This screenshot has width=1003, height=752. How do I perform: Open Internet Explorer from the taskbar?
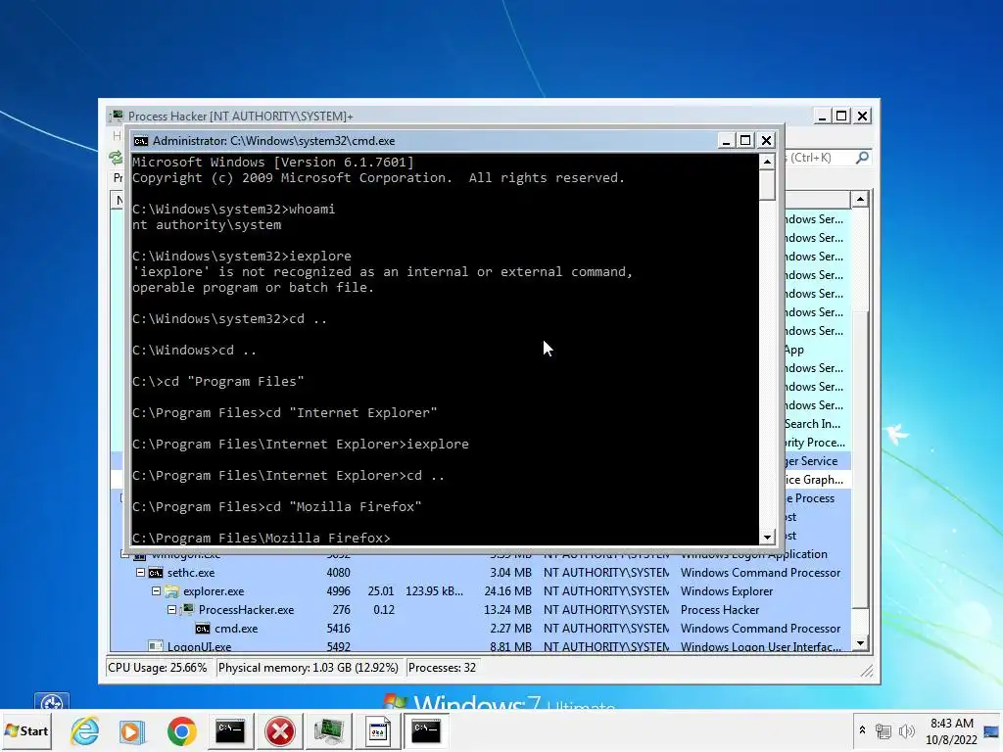(84, 730)
